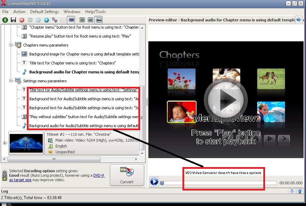
Task: Click the red Remove item icon
Action: coord(22,20)
